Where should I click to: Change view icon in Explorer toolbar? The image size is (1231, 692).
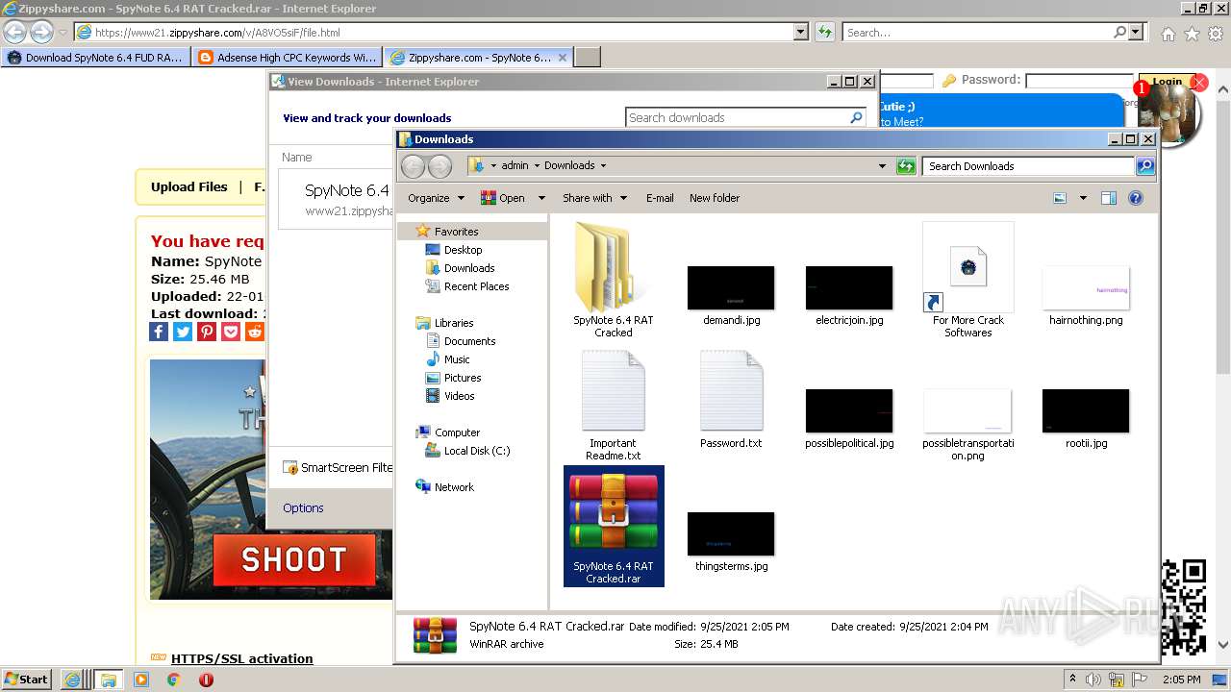click(1060, 198)
